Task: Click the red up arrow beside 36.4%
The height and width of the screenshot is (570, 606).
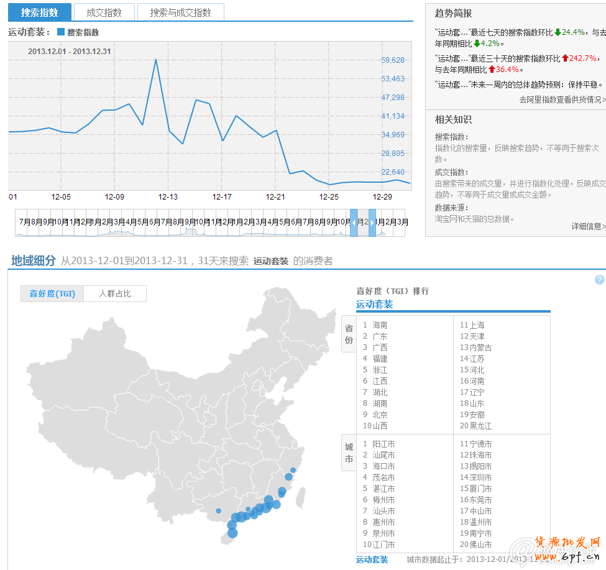Action: tap(492, 70)
